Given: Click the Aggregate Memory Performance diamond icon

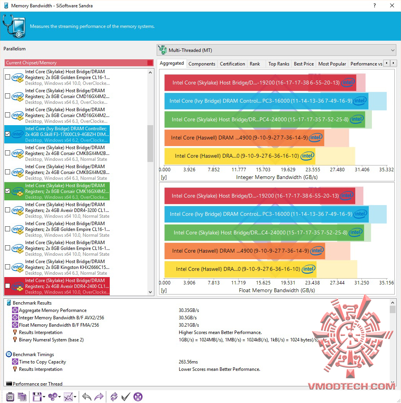Looking at the screenshot, I should click(x=15, y=310).
